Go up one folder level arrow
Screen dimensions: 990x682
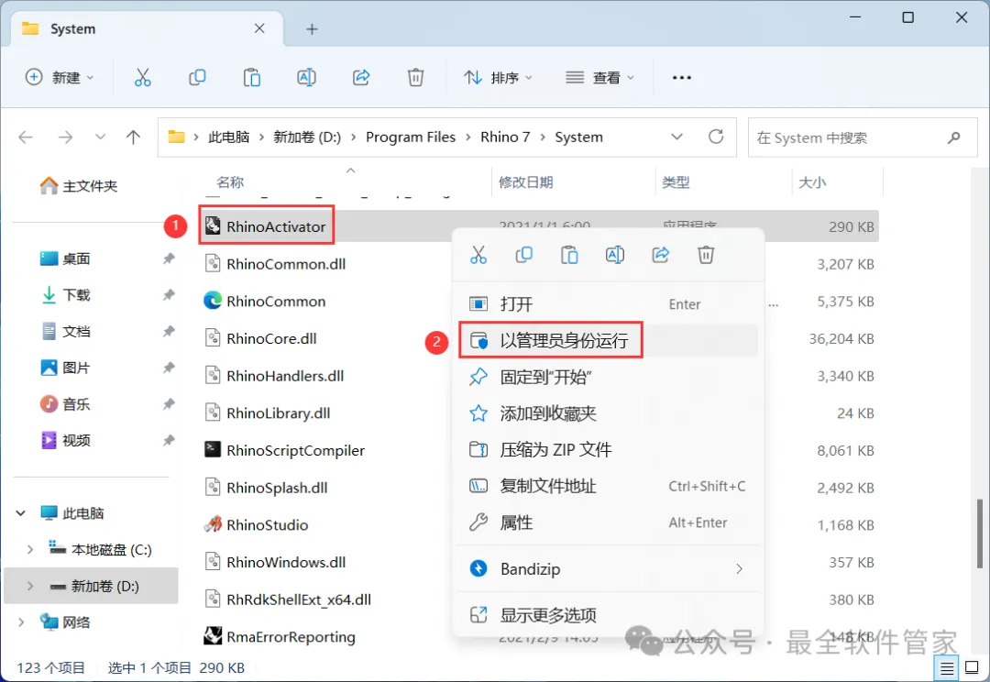click(x=133, y=137)
